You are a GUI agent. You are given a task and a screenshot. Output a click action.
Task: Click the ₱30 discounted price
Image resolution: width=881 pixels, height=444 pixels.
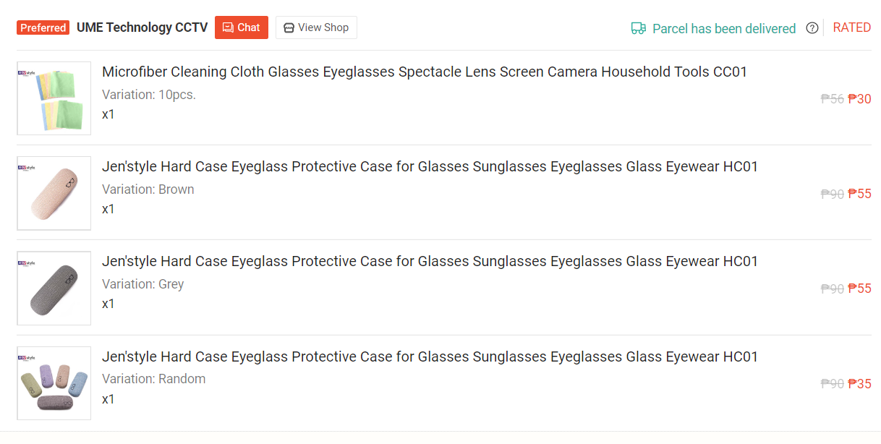click(x=859, y=99)
